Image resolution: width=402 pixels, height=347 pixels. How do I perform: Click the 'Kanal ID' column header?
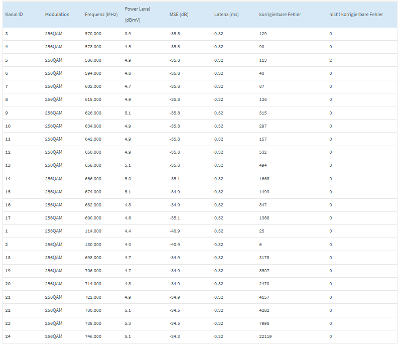14,15
